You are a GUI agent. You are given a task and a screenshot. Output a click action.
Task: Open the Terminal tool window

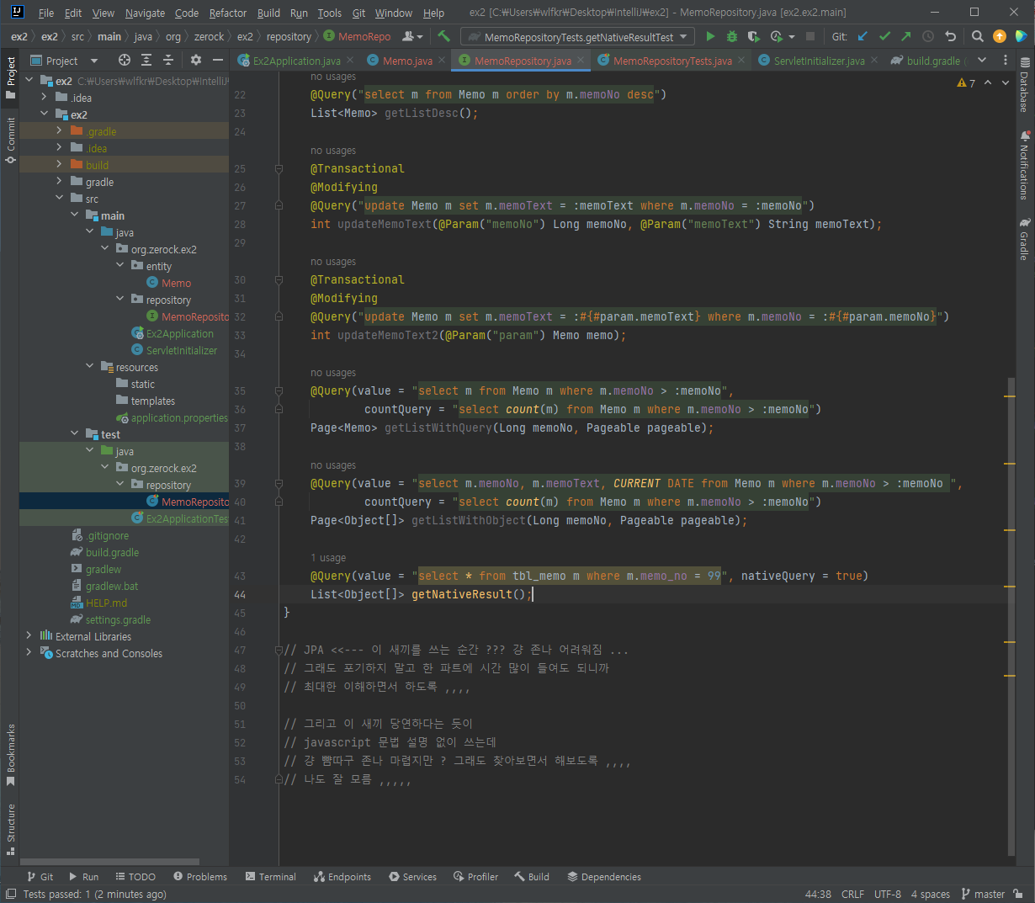[x=270, y=876]
